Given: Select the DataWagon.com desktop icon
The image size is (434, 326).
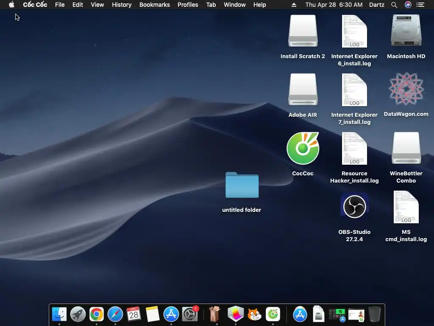Looking at the screenshot, I should pos(406,89).
